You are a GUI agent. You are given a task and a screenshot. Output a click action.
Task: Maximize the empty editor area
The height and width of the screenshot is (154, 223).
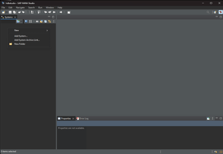click(221, 17)
